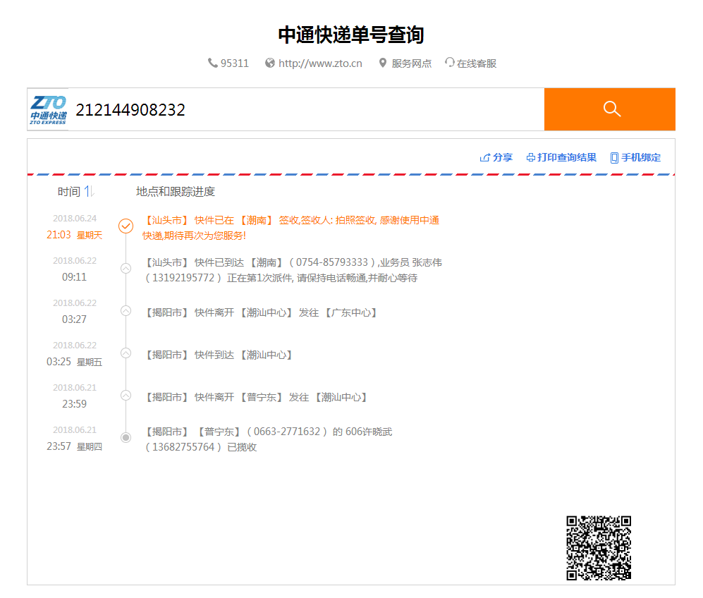
Task: Click the 分享 link
Action: pyautogui.click(x=503, y=157)
